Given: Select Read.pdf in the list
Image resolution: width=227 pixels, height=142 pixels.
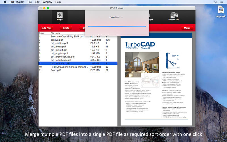Looking at the screenshot, I should click(x=78, y=70).
